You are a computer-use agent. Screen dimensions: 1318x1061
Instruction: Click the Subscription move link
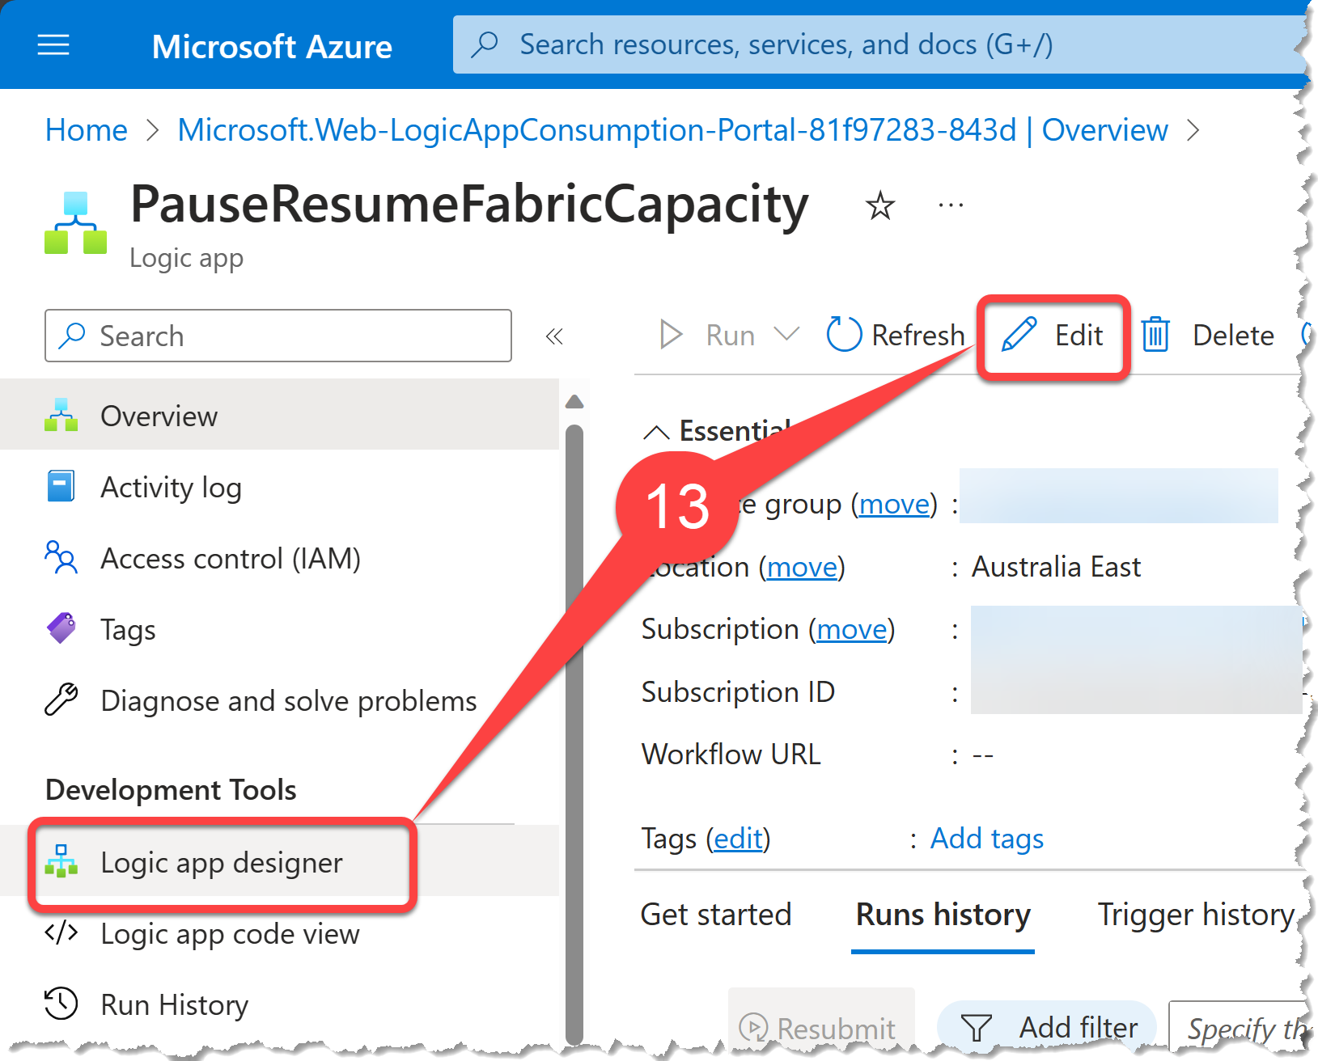pos(852,629)
